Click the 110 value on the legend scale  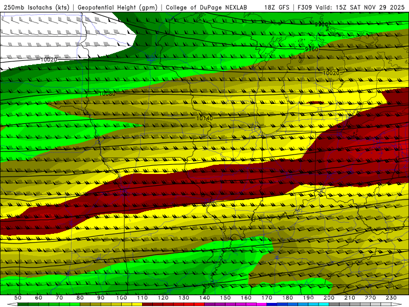point(143,298)
